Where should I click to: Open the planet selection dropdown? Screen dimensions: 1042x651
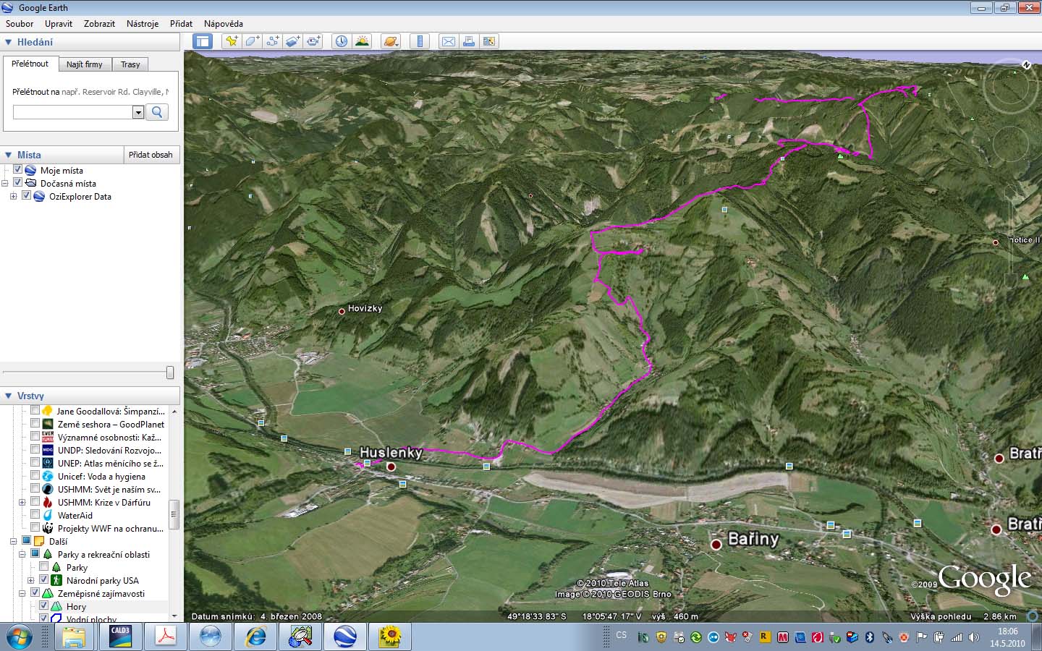click(x=391, y=41)
